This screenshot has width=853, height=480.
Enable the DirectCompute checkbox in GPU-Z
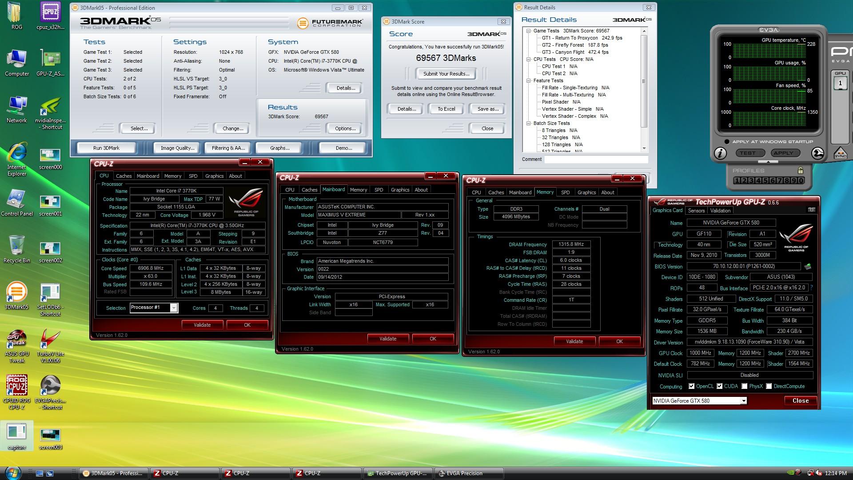pyautogui.click(x=769, y=386)
